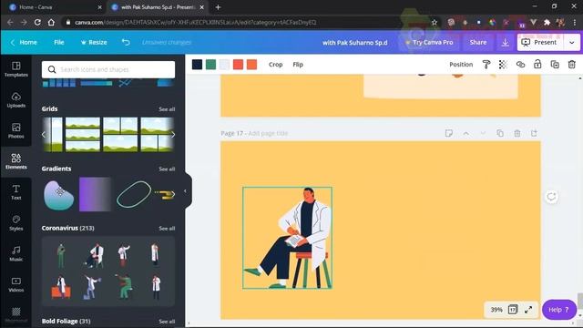
Task: Open the Videos panel
Action: pyautogui.click(x=16, y=285)
